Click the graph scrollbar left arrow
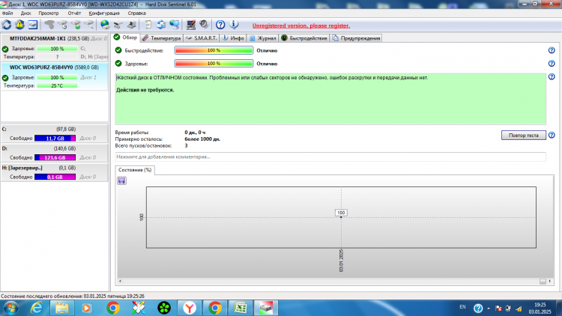The image size is (562, 316). coord(120,282)
